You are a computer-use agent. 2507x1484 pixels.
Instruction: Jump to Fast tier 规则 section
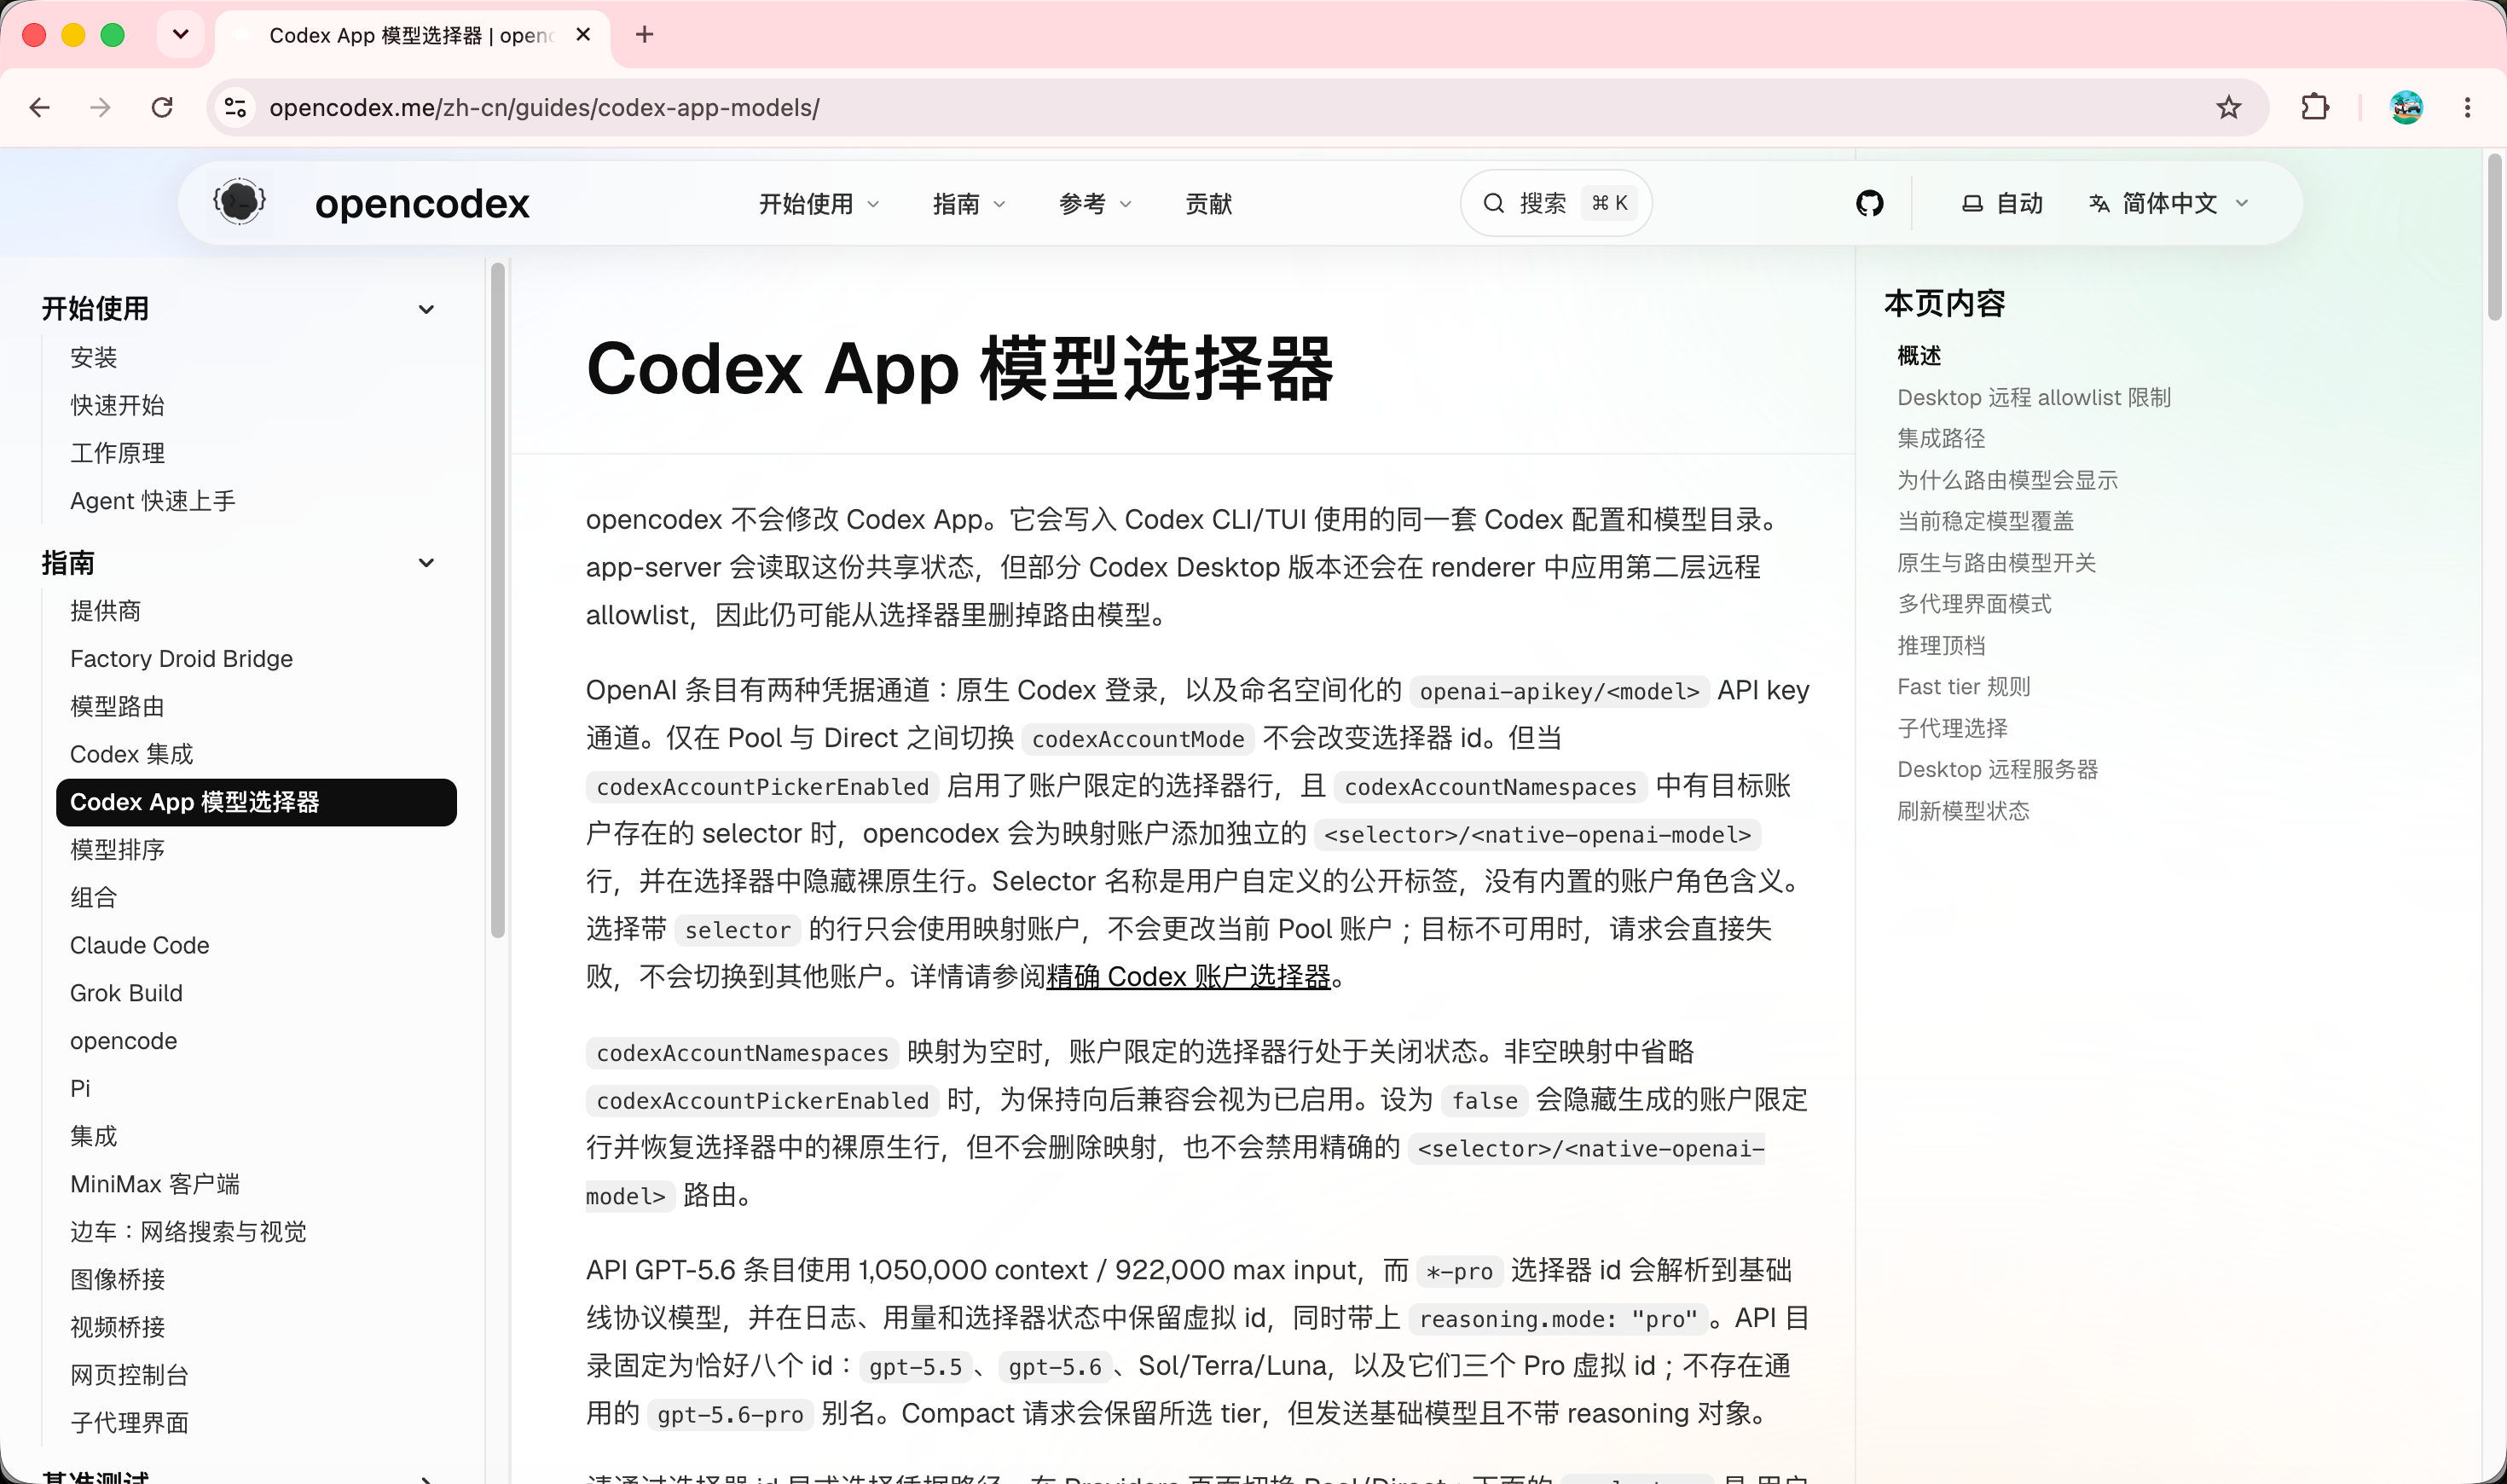(1964, 687)
